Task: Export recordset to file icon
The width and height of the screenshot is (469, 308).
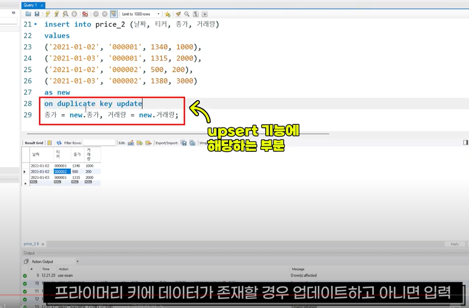Action: click(184, 143)
